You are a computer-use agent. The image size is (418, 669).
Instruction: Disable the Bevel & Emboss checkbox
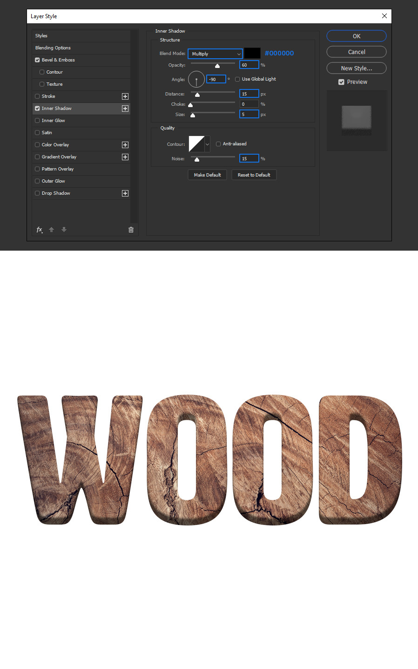click(x=37, y=60)
